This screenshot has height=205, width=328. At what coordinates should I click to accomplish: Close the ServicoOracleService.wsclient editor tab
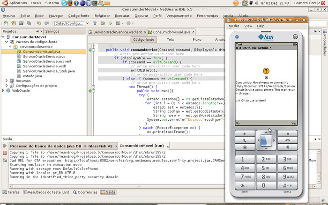pos(145,32)
